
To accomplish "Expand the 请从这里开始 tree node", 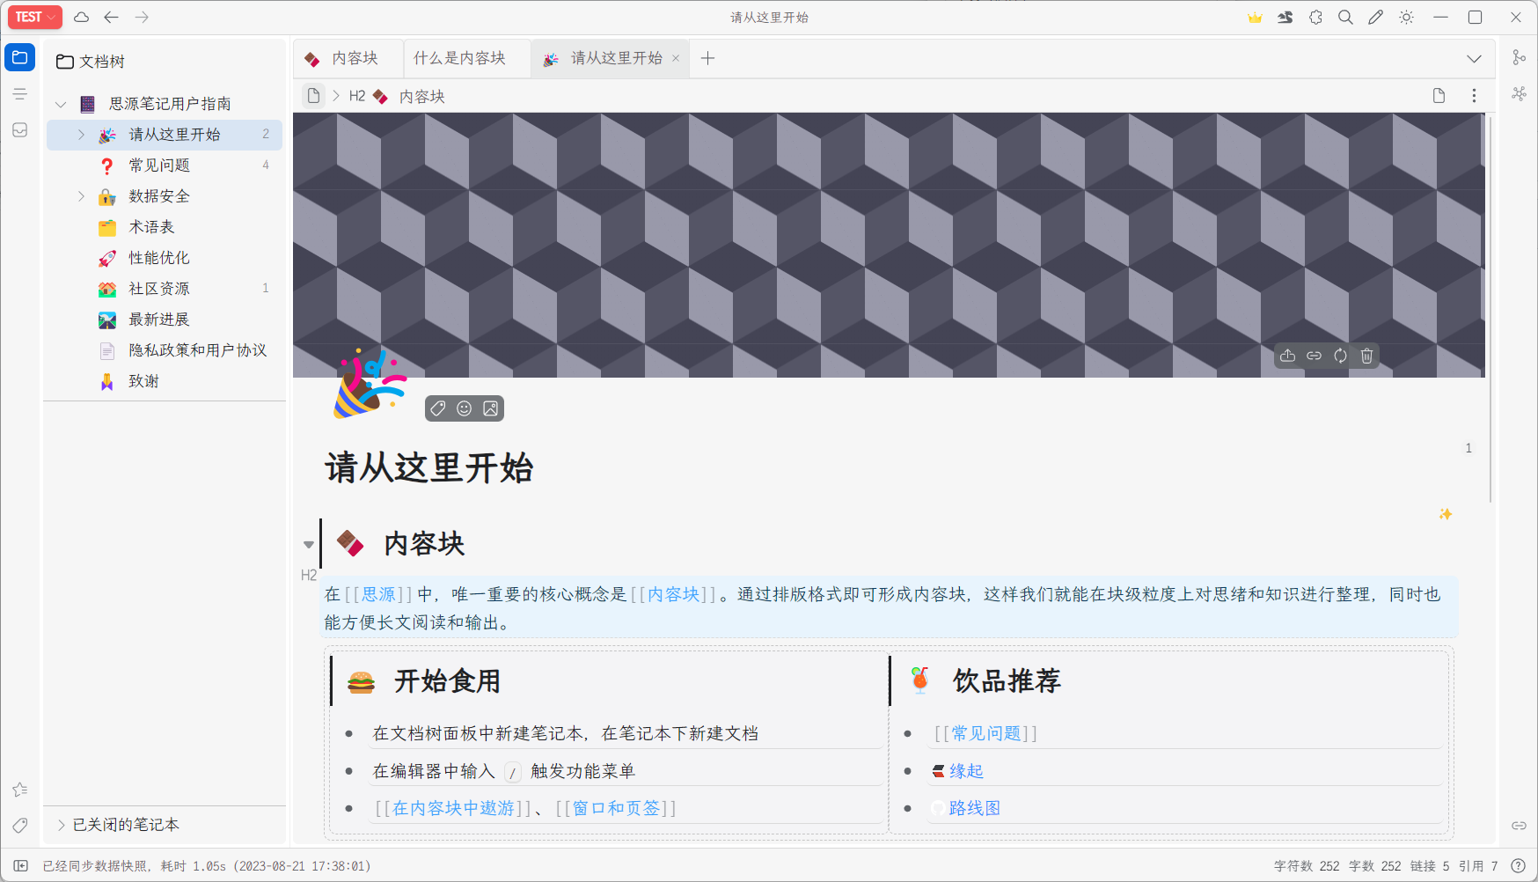I will [x=81, y=135].
